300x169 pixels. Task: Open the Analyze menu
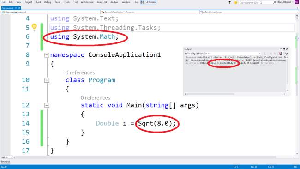click(114, 2)
